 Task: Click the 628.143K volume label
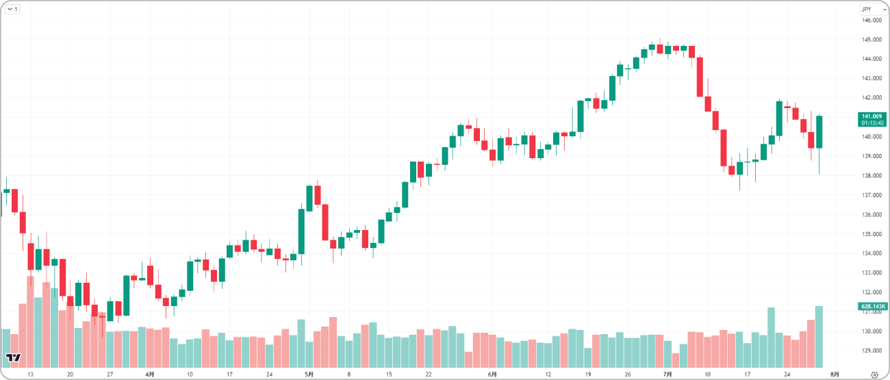coord(872,306)
